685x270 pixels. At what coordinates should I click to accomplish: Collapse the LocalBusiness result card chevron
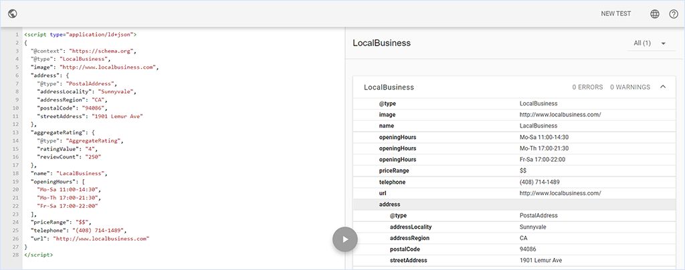(663, 87)
